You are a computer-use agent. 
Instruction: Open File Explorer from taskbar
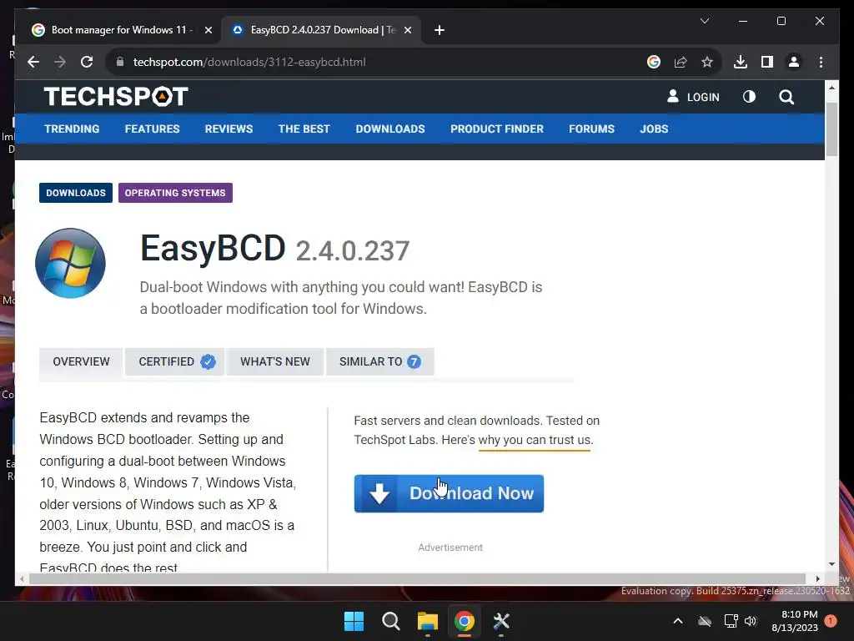[x=428, y=621]
